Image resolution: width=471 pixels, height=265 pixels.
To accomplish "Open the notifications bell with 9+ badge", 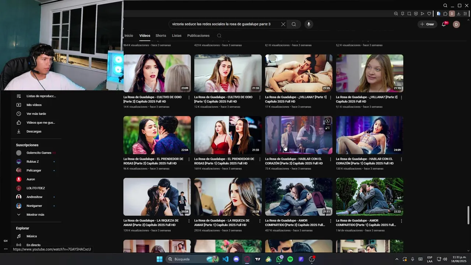I will 444,24.
